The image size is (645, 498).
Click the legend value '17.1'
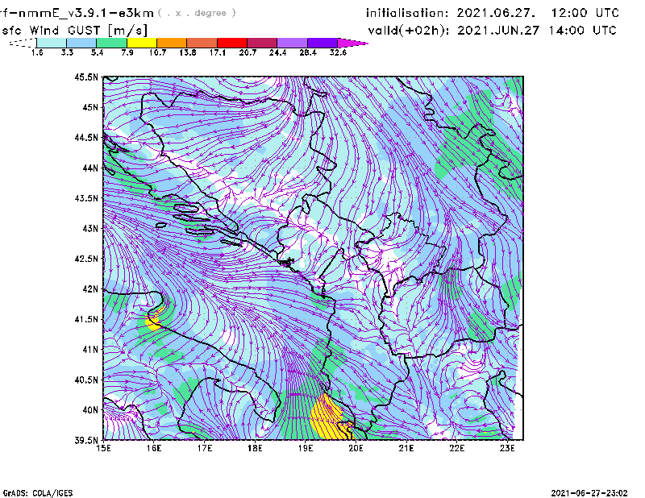click(x=217, y=52)
